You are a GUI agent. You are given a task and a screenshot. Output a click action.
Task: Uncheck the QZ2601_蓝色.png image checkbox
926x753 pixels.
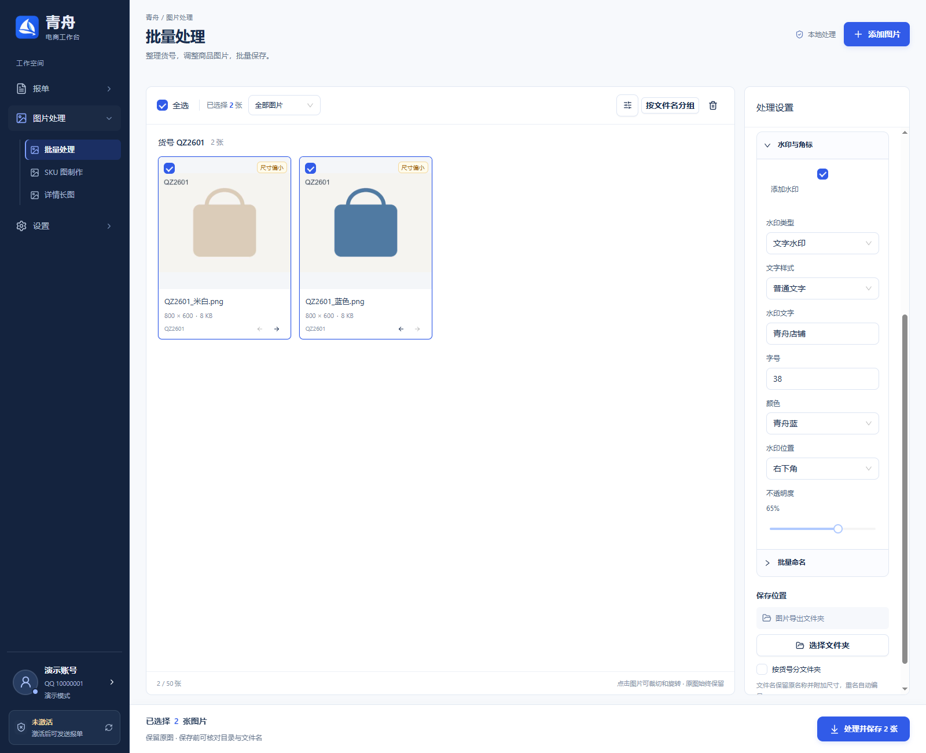(x=311, y=169)
